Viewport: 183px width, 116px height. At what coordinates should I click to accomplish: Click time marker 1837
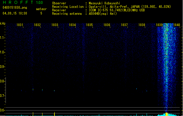124,25
